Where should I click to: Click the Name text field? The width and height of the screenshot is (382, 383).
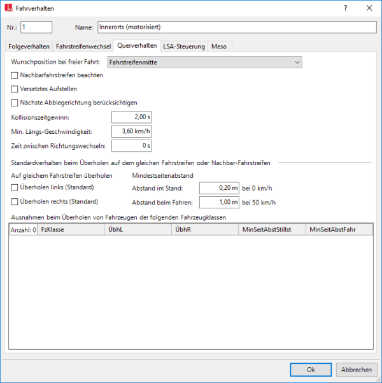(236, 27)
